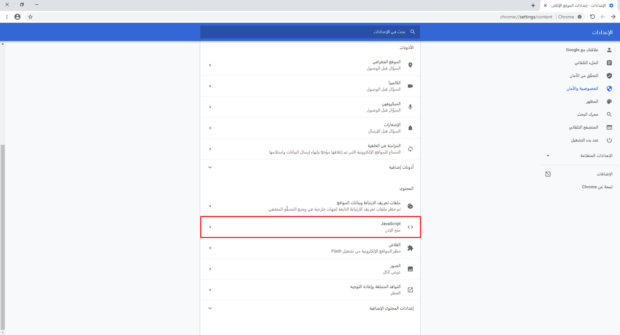Click the profile avatar icon in toolbar
The image size is (620, 335).
click(x=17, y=17)
